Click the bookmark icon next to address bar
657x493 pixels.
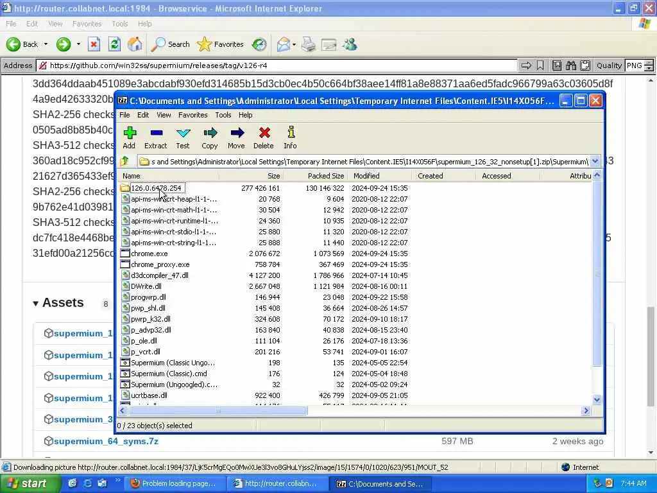pos(540,65)
